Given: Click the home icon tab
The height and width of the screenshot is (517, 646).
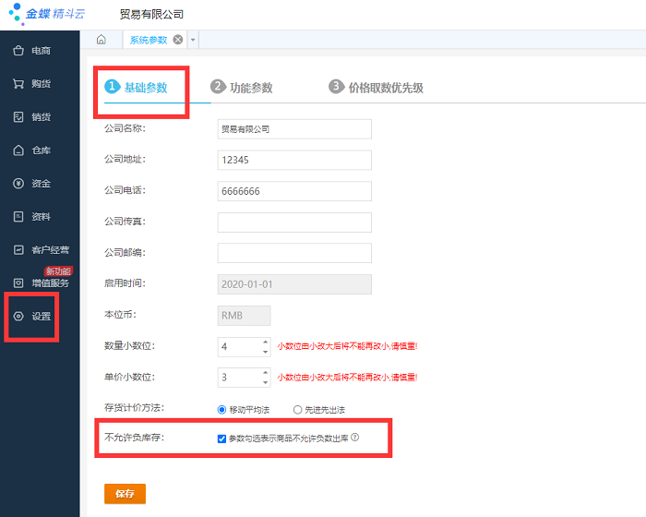Looking at the screenshot, I should (101, 40).
